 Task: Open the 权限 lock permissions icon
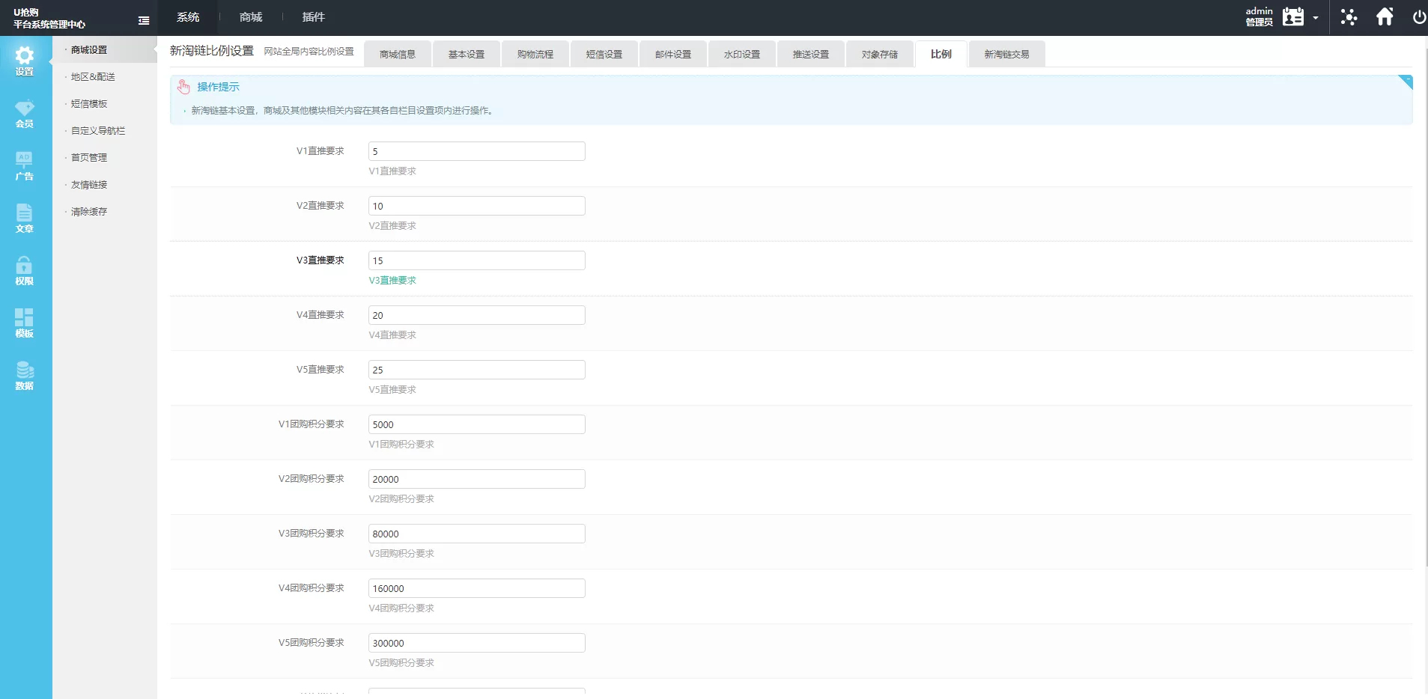click(x=25, y=270)
